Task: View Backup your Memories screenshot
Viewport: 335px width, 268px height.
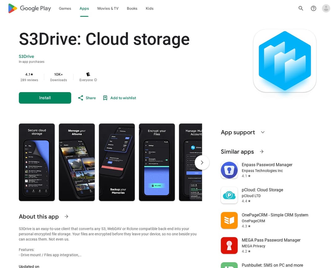Action: (117, 162)
